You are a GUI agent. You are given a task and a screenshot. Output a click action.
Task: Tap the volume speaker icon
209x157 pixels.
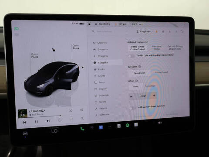[160, 123]
